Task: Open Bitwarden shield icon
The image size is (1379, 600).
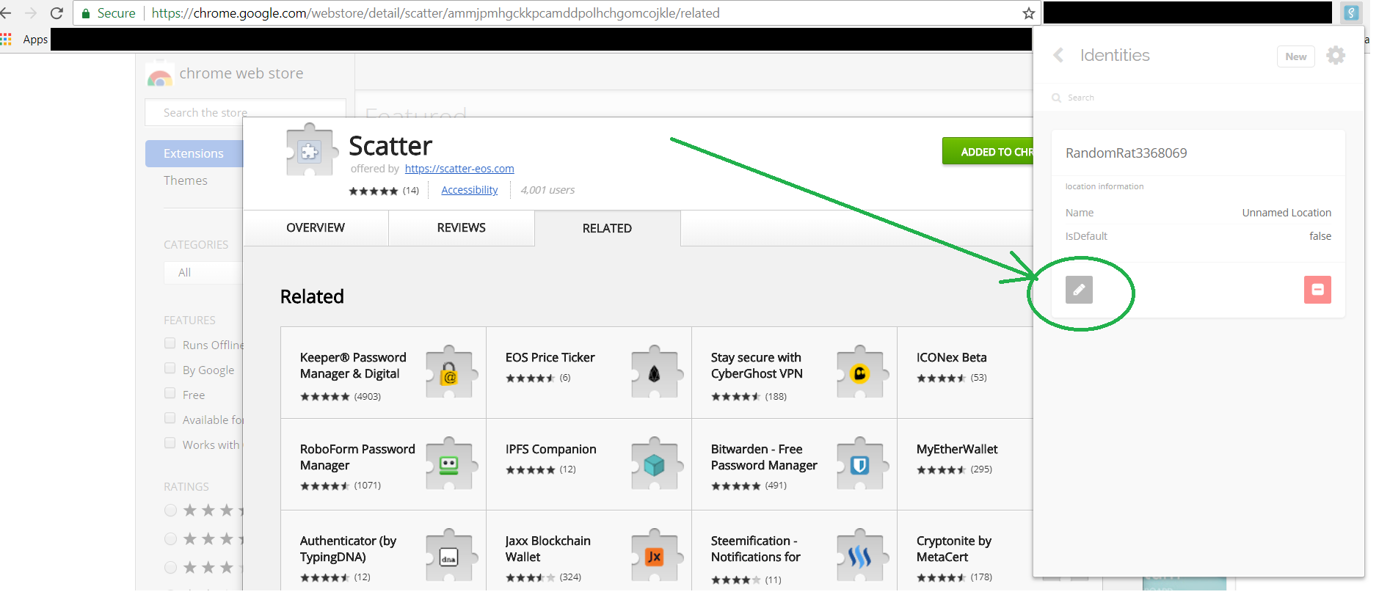Action: [x=862, y=465]
